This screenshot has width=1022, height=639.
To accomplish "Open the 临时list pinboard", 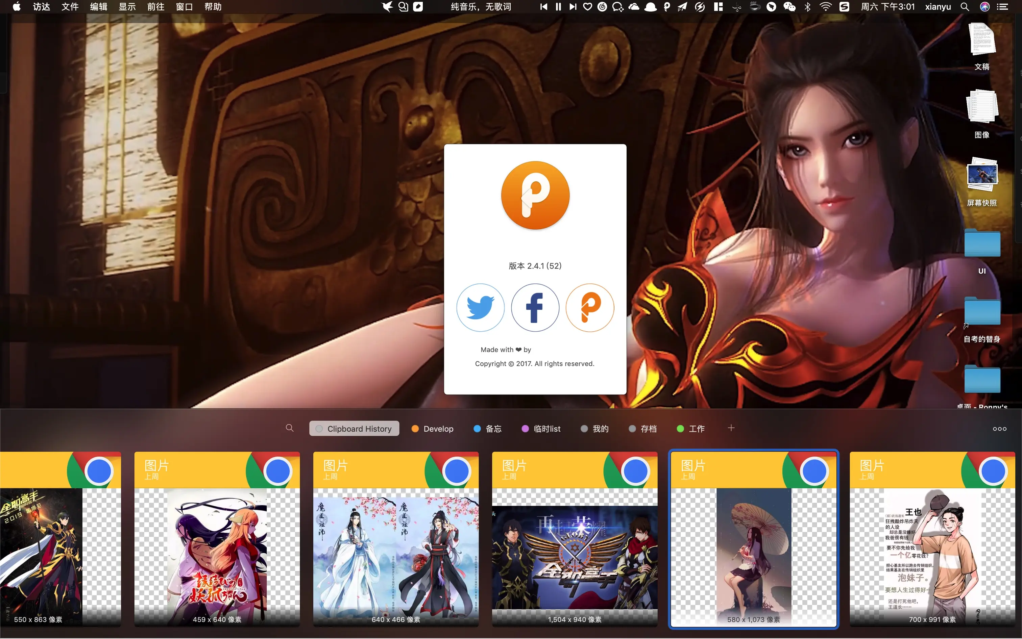I will click(541, 429).
